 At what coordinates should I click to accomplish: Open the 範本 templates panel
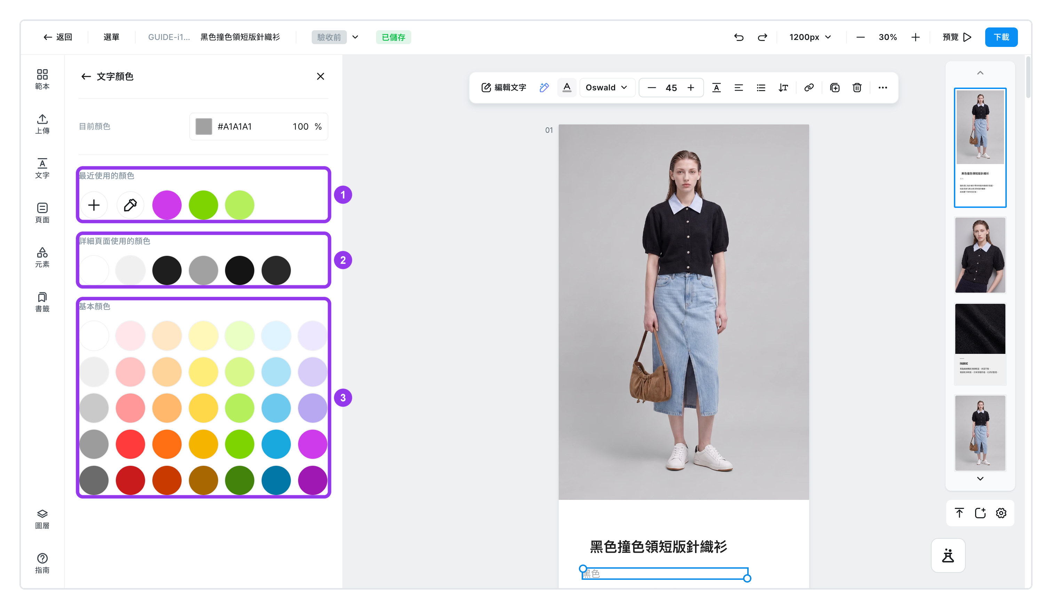[x=42, y=79]
